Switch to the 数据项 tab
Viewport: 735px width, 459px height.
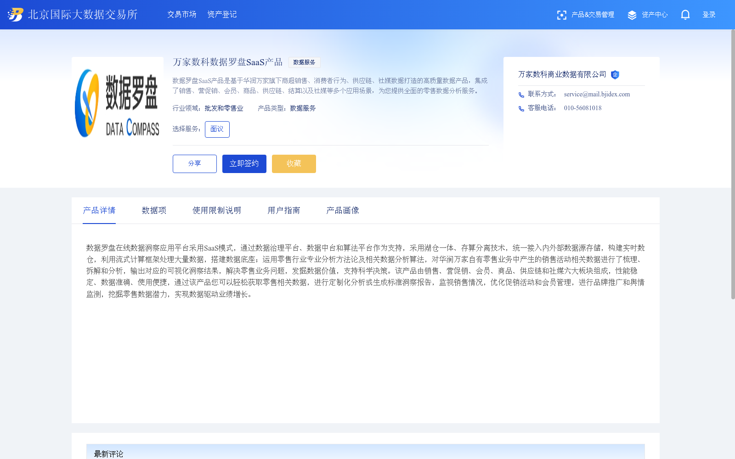click(x=154, y=210)
